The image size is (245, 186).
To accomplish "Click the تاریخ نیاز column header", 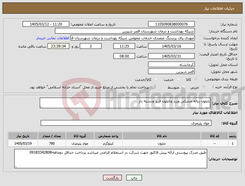I will [23, 136].
